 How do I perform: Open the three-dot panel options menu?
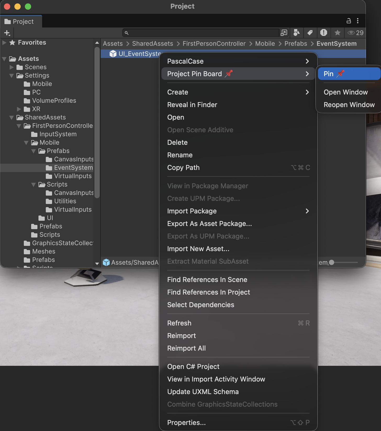(358, 21)
